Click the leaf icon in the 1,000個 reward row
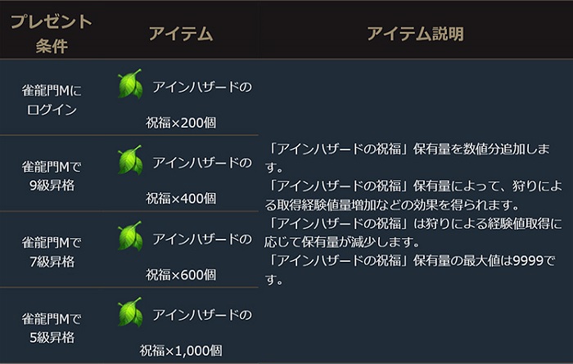The height and width of the screenshot is (364, 573). pos(130,312)
